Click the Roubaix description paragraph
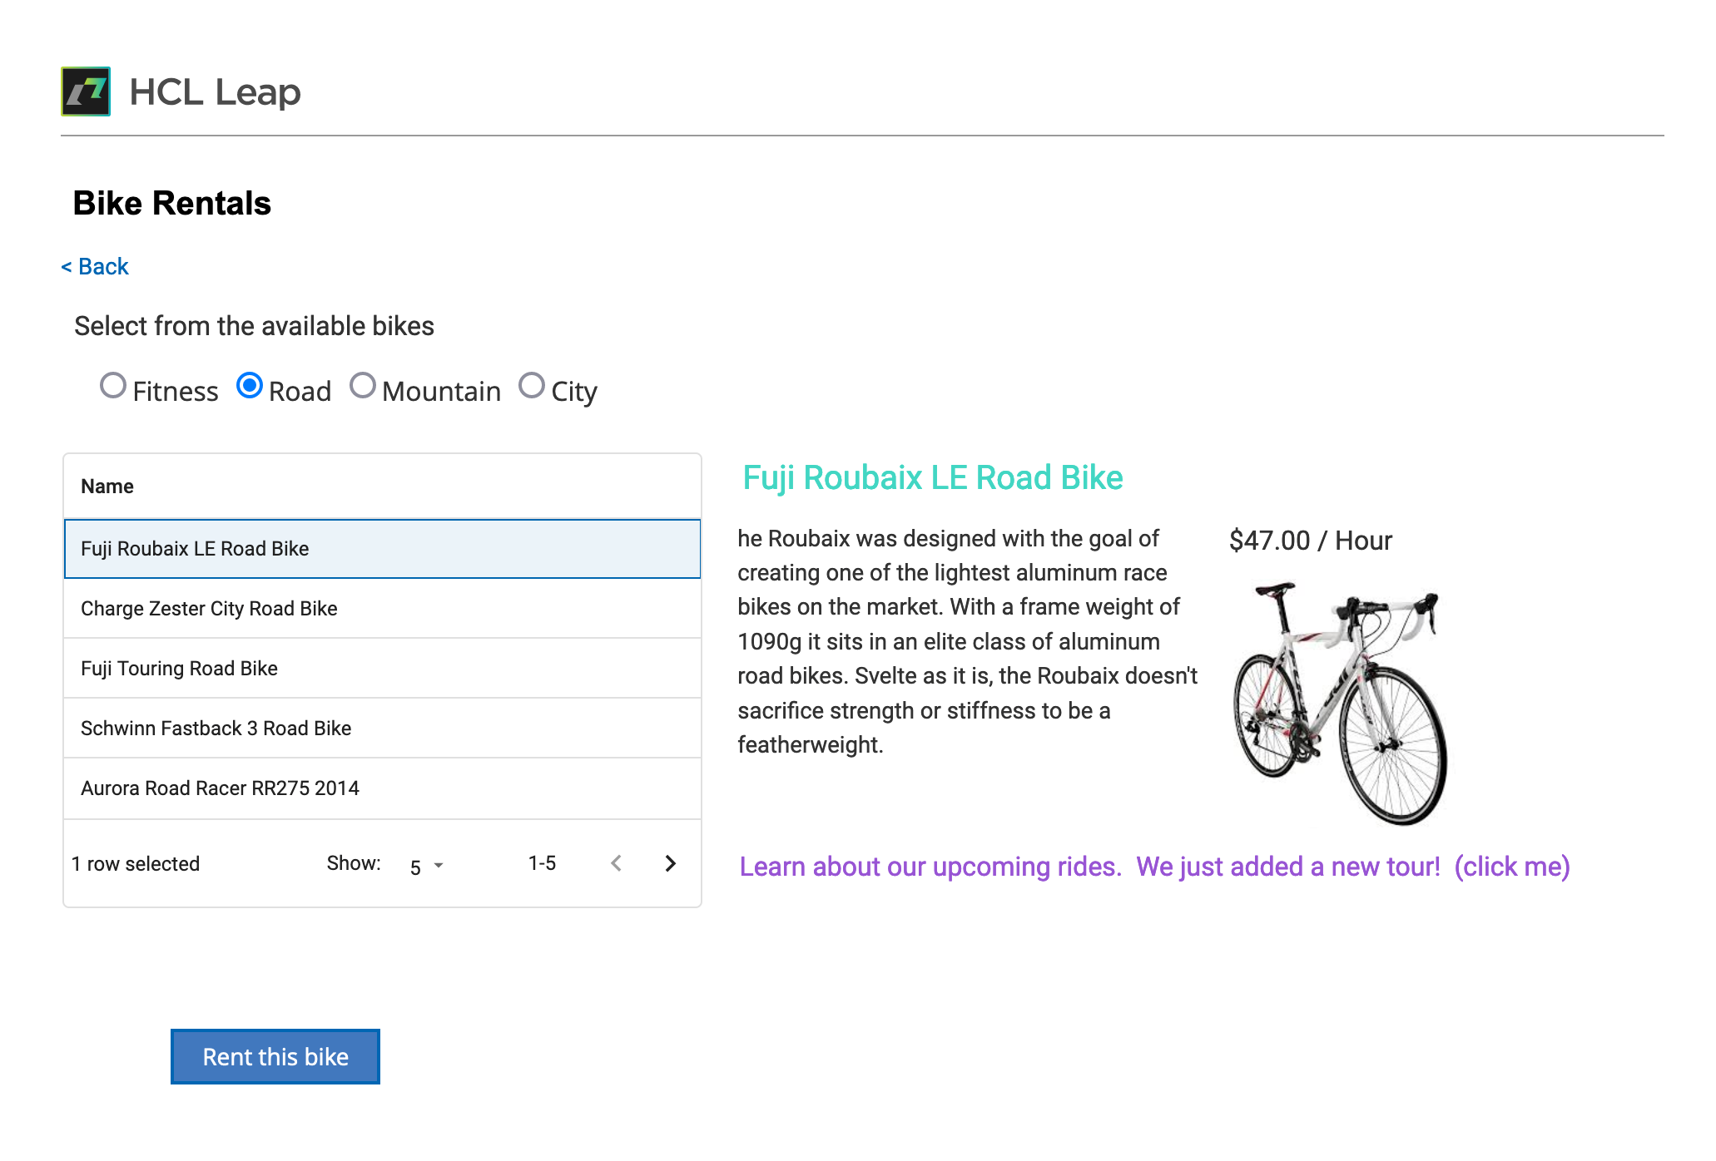The width and height of the screenshot is (1716, 1161). pos(968,641)
